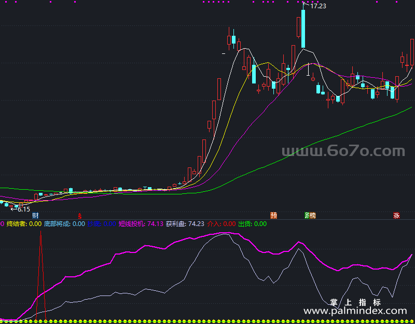Open the dark red 涨 marker

(x=396, y=215)
